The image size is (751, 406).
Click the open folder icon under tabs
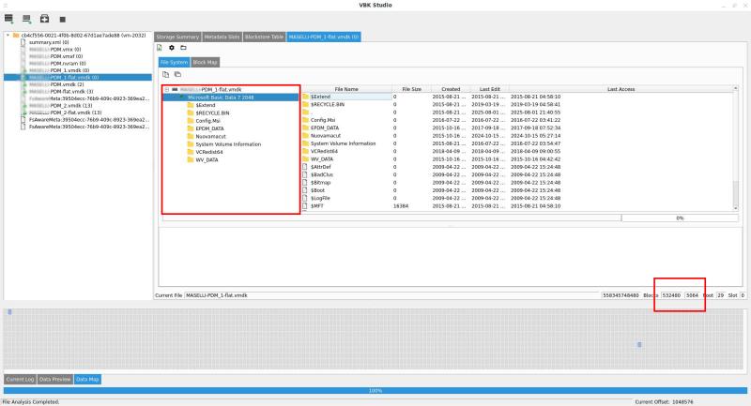tap(183, 47)
